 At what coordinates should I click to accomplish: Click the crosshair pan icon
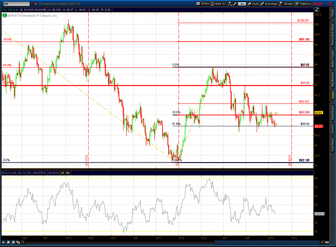(3, 242)
